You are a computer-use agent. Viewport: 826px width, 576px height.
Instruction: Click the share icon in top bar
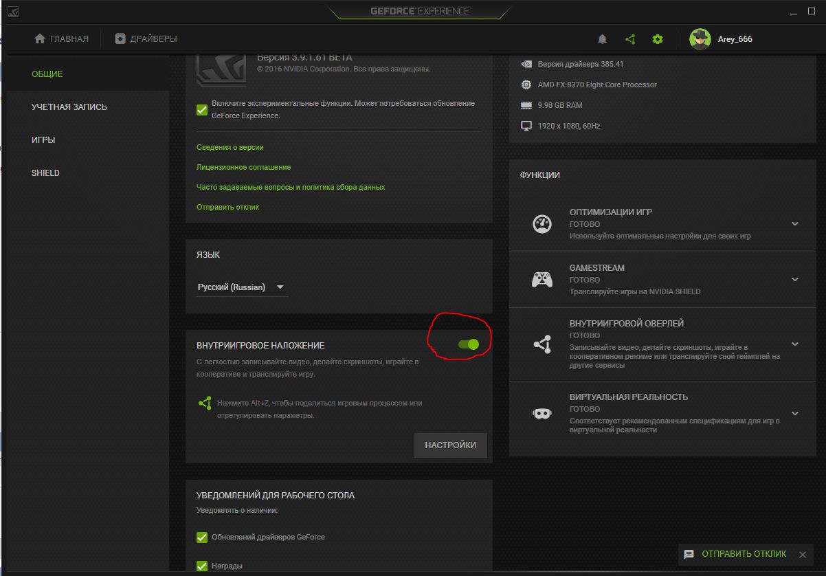[630, 39]
